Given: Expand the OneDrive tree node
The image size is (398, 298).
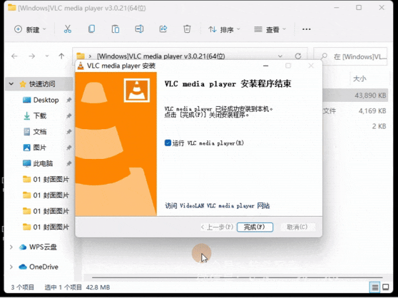Looking at the screenshot, I should [11, 267].
